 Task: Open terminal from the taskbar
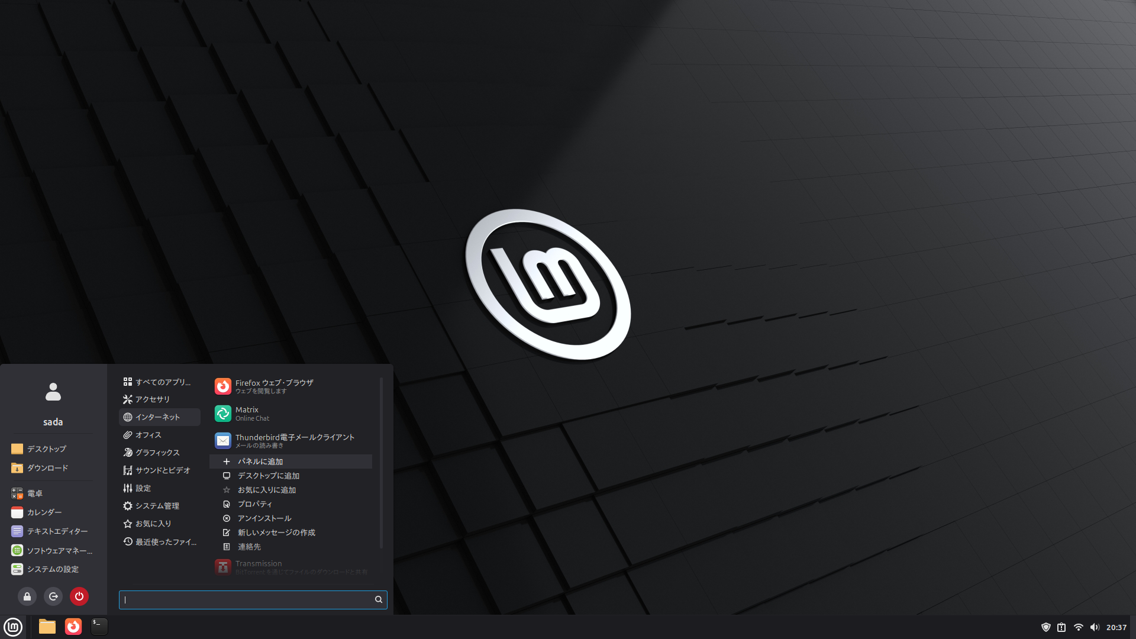click(x=99, y=627)
